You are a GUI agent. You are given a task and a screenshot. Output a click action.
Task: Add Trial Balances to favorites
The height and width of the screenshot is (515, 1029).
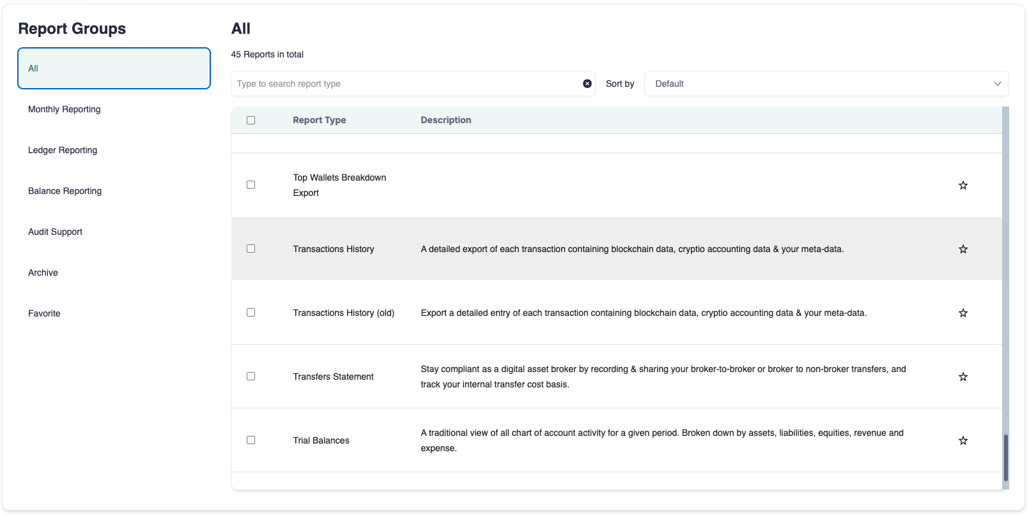tap(963, 440)
